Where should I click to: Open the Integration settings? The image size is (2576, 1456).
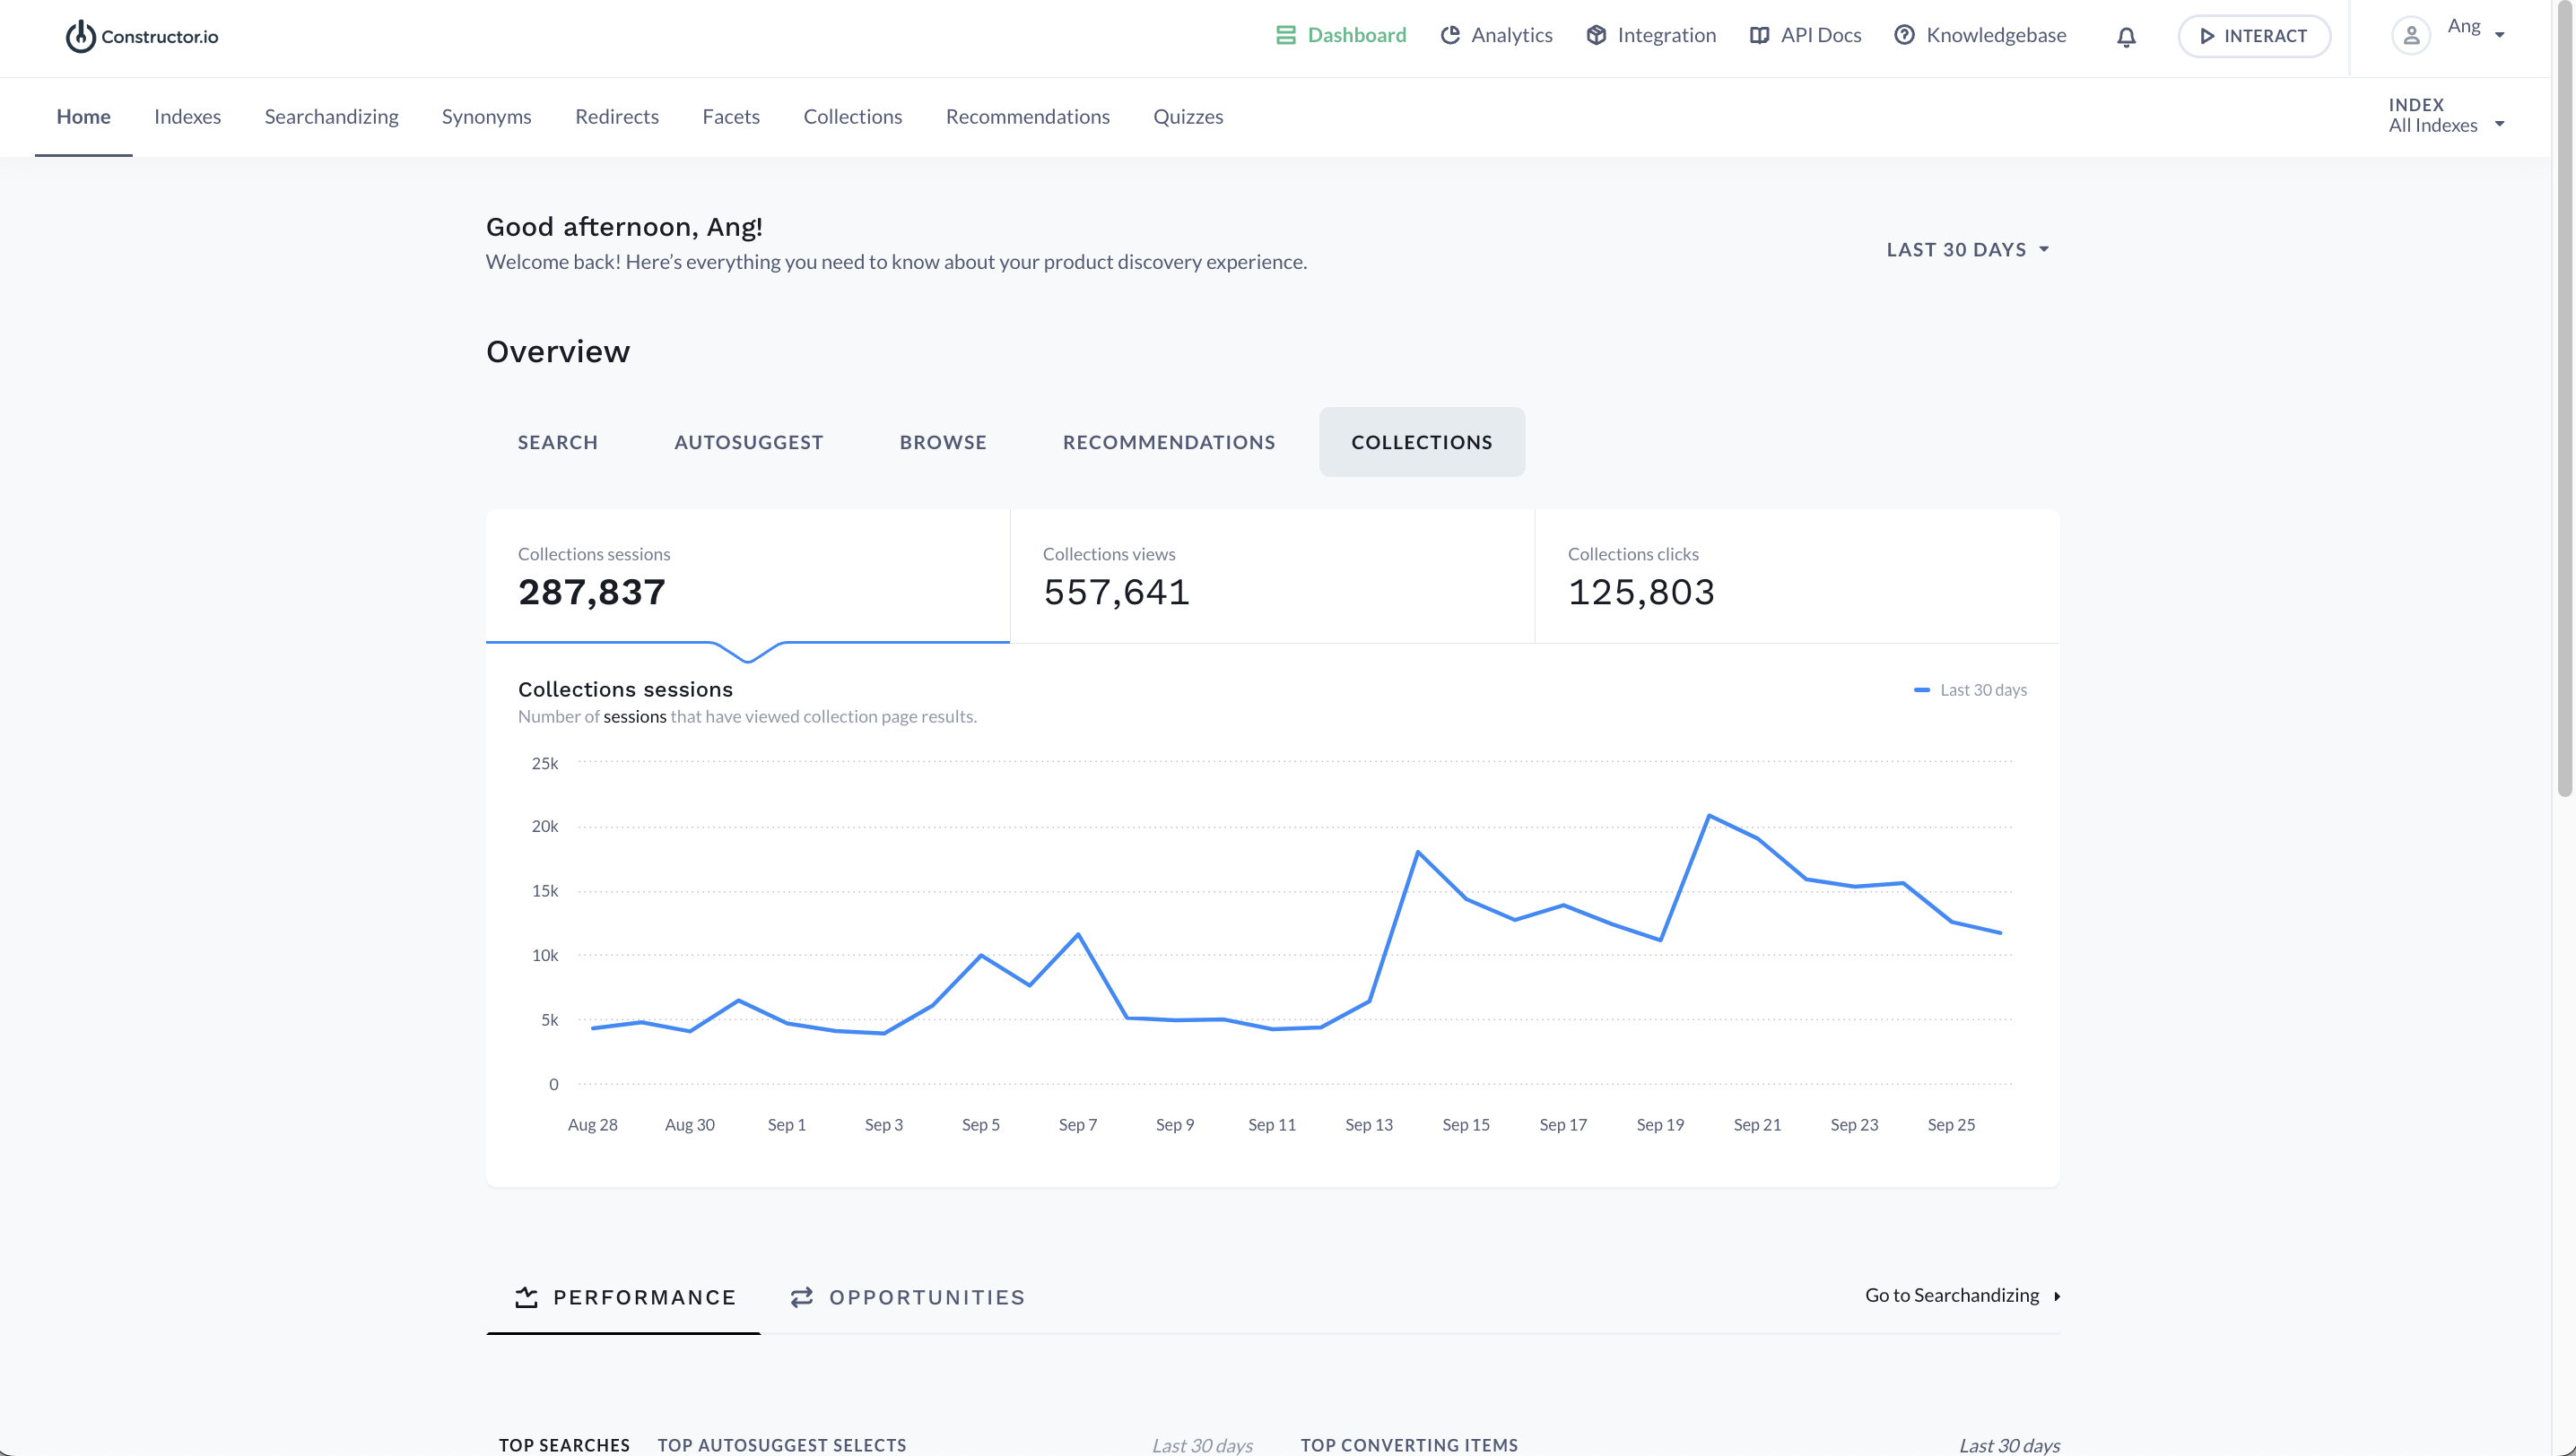1649,33
